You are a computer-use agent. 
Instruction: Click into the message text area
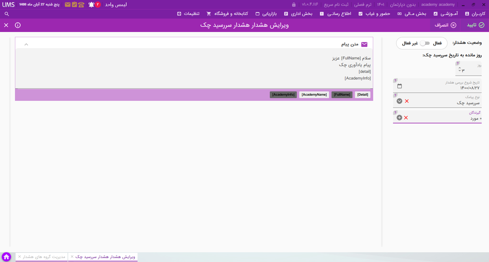tap(194, 69)
